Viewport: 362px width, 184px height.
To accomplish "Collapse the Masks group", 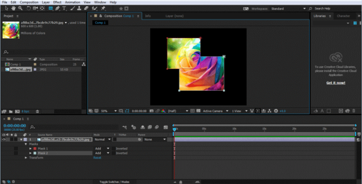I will 26,144.
